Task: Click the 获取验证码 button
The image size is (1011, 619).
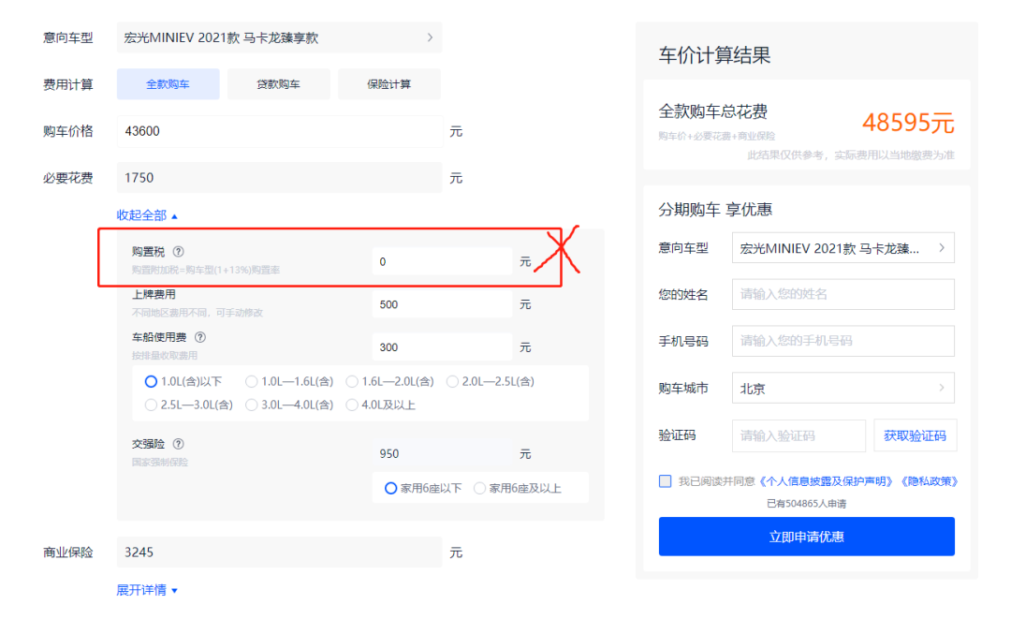Action: tap(915, 435)
